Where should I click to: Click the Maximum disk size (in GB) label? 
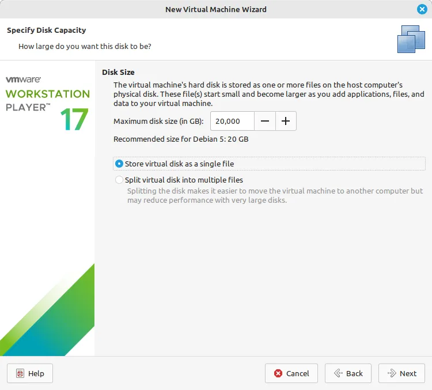click(x=158, y=122)
